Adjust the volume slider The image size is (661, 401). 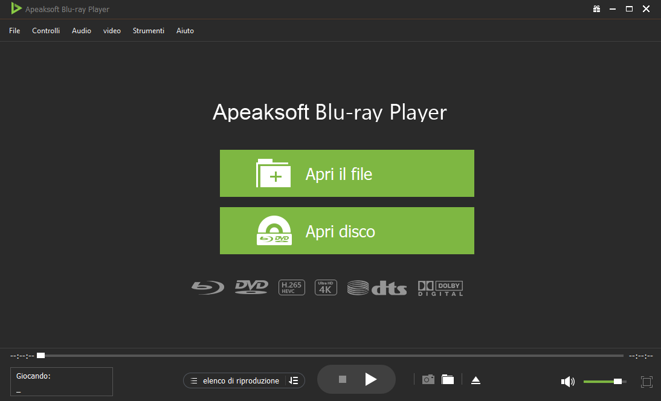tap(605, 382)
